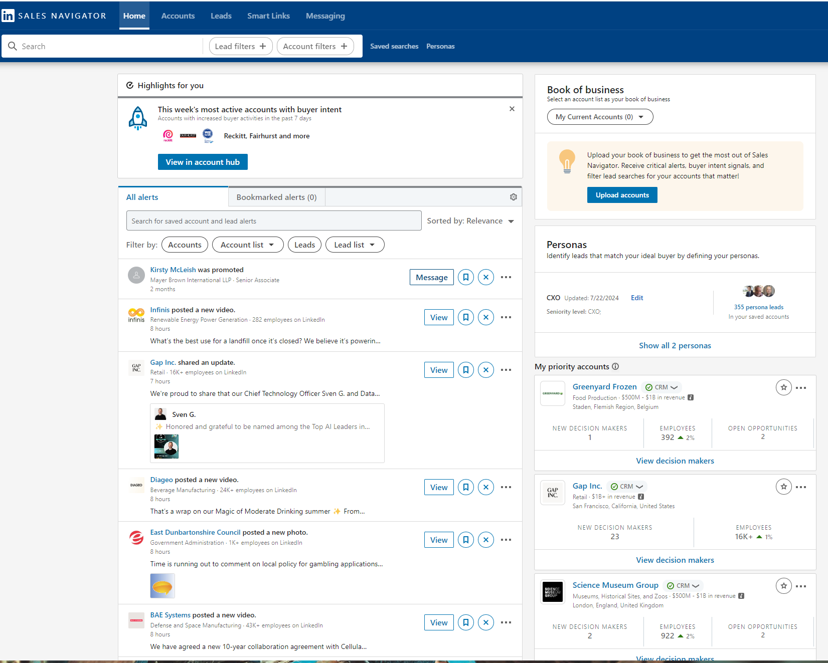The image size is (828, 663).
Task: Open more options for Infinis alert
Action: coord(506,317)
